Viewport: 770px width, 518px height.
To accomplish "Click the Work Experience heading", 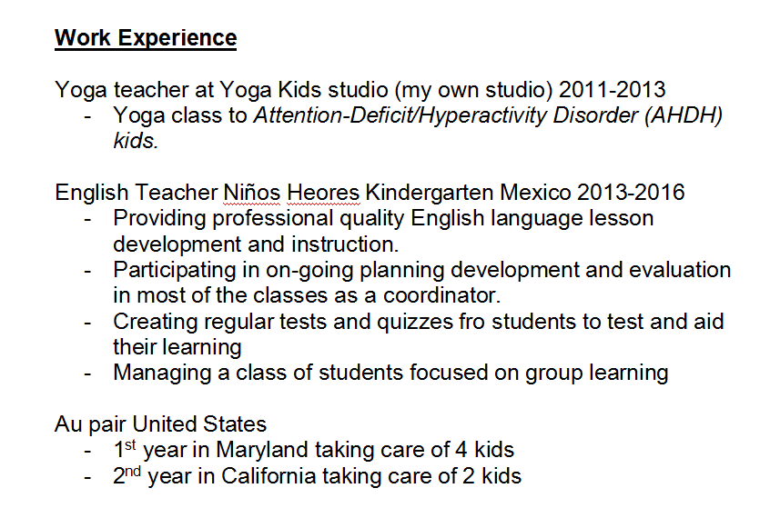I will (x=146, y=38).
